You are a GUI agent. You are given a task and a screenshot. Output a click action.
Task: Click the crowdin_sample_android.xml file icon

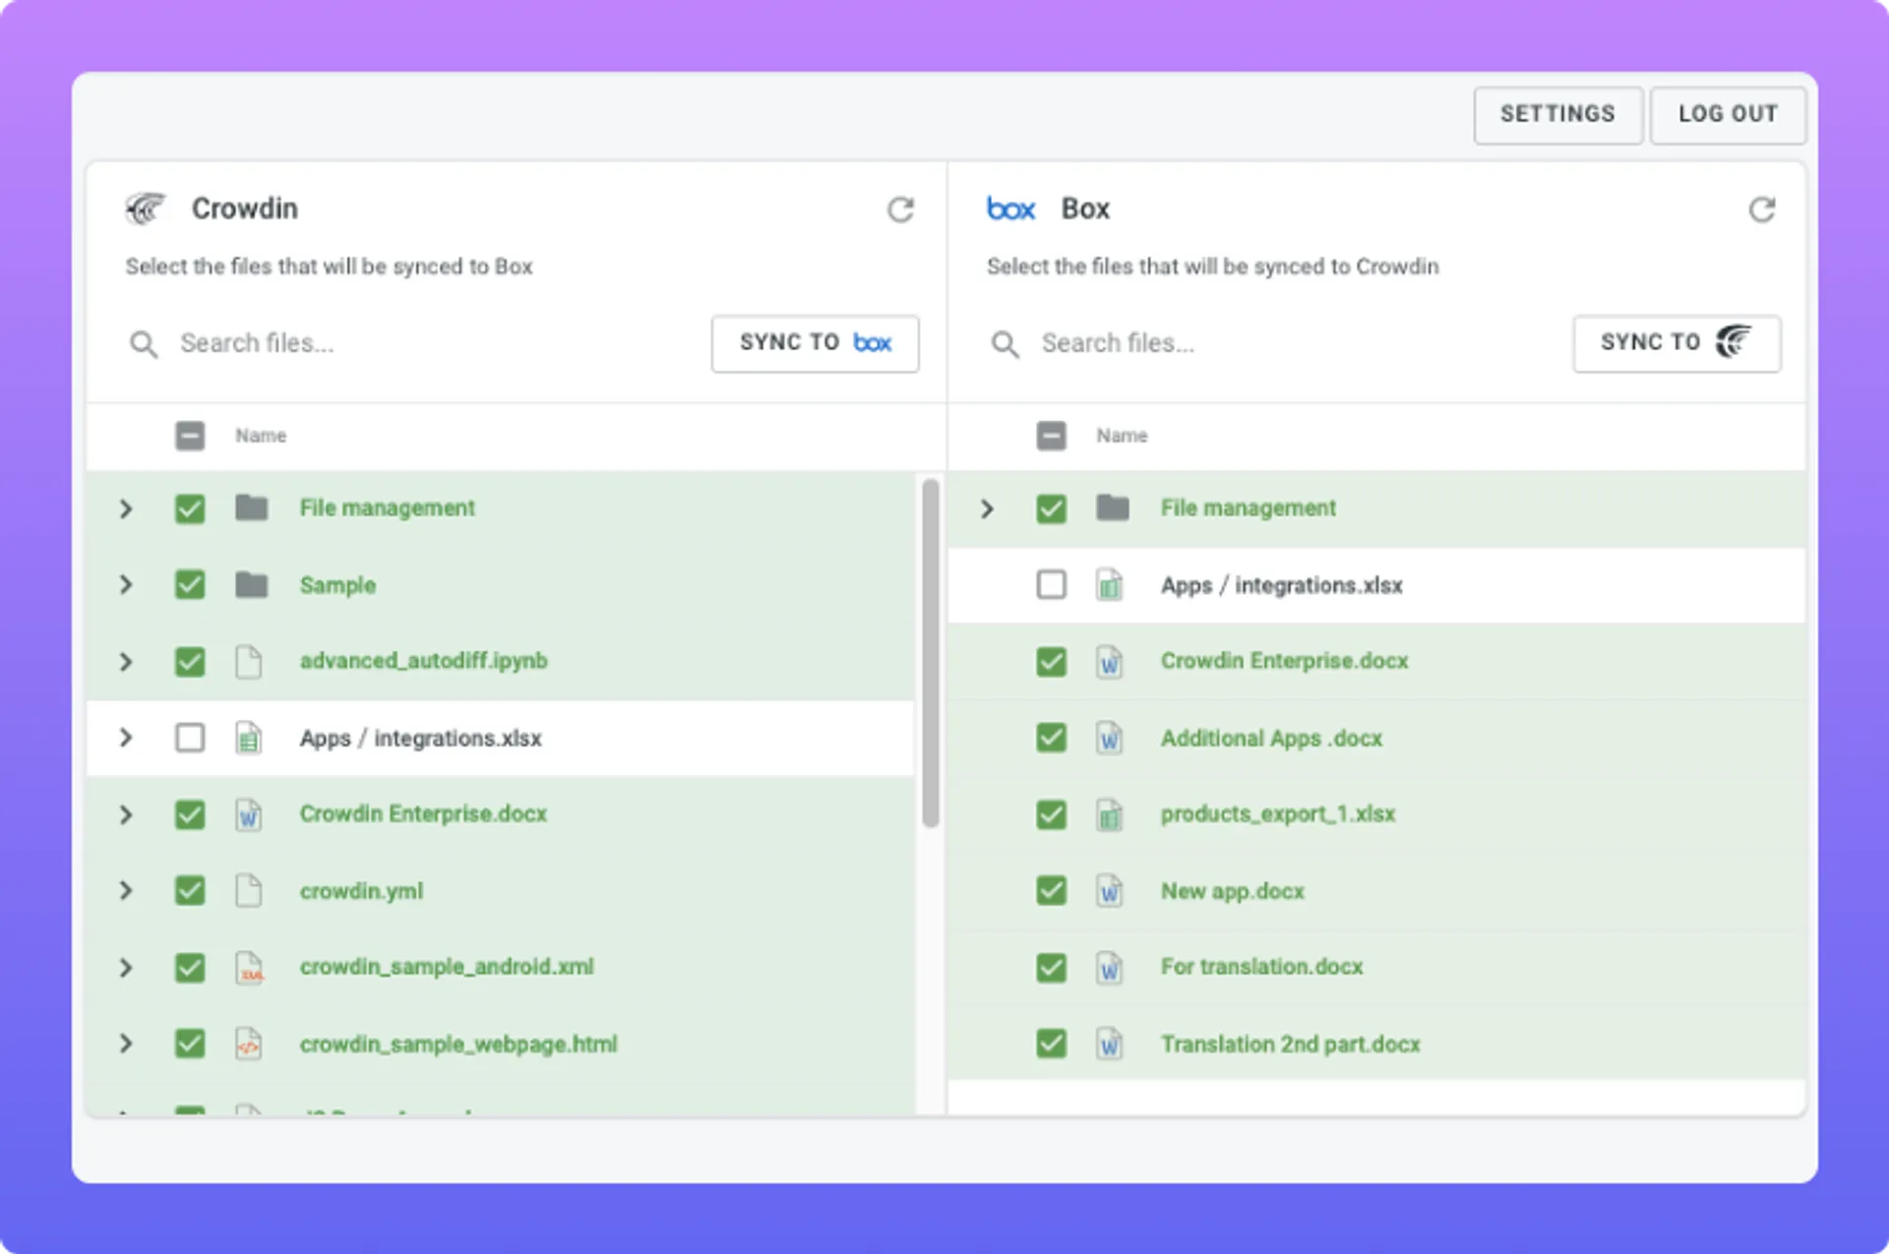tap(250, 968)
